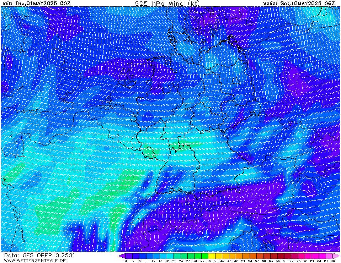Viewport: 341px width, 263px height.
Task: Click the 'Init: Thu,01MAY2025 00Z' label
Action: 36,3
